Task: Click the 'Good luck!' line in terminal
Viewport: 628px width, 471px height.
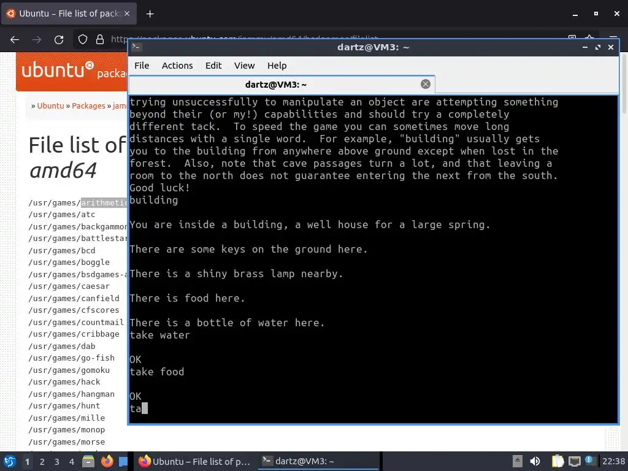Action: (x=159, y=188)
